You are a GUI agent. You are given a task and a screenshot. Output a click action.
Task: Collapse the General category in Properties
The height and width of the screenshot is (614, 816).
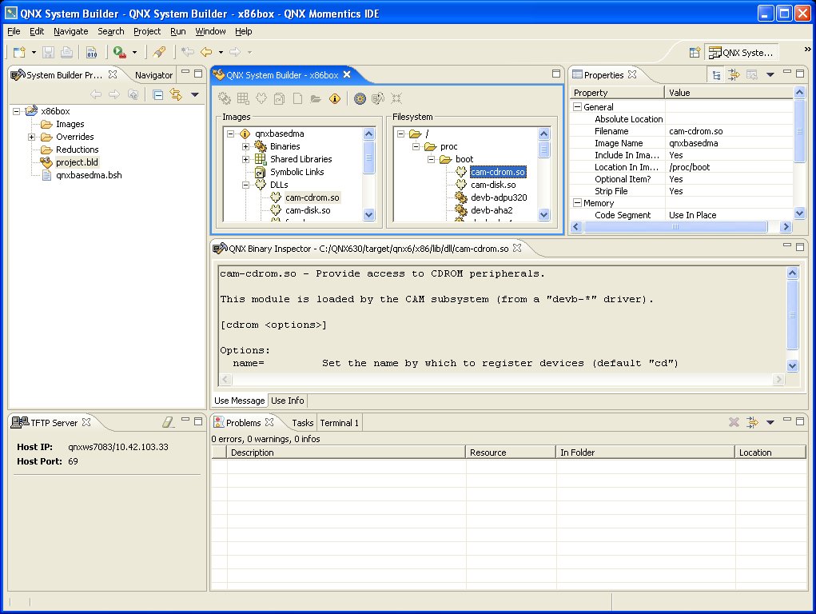click(x=577, y=107)
